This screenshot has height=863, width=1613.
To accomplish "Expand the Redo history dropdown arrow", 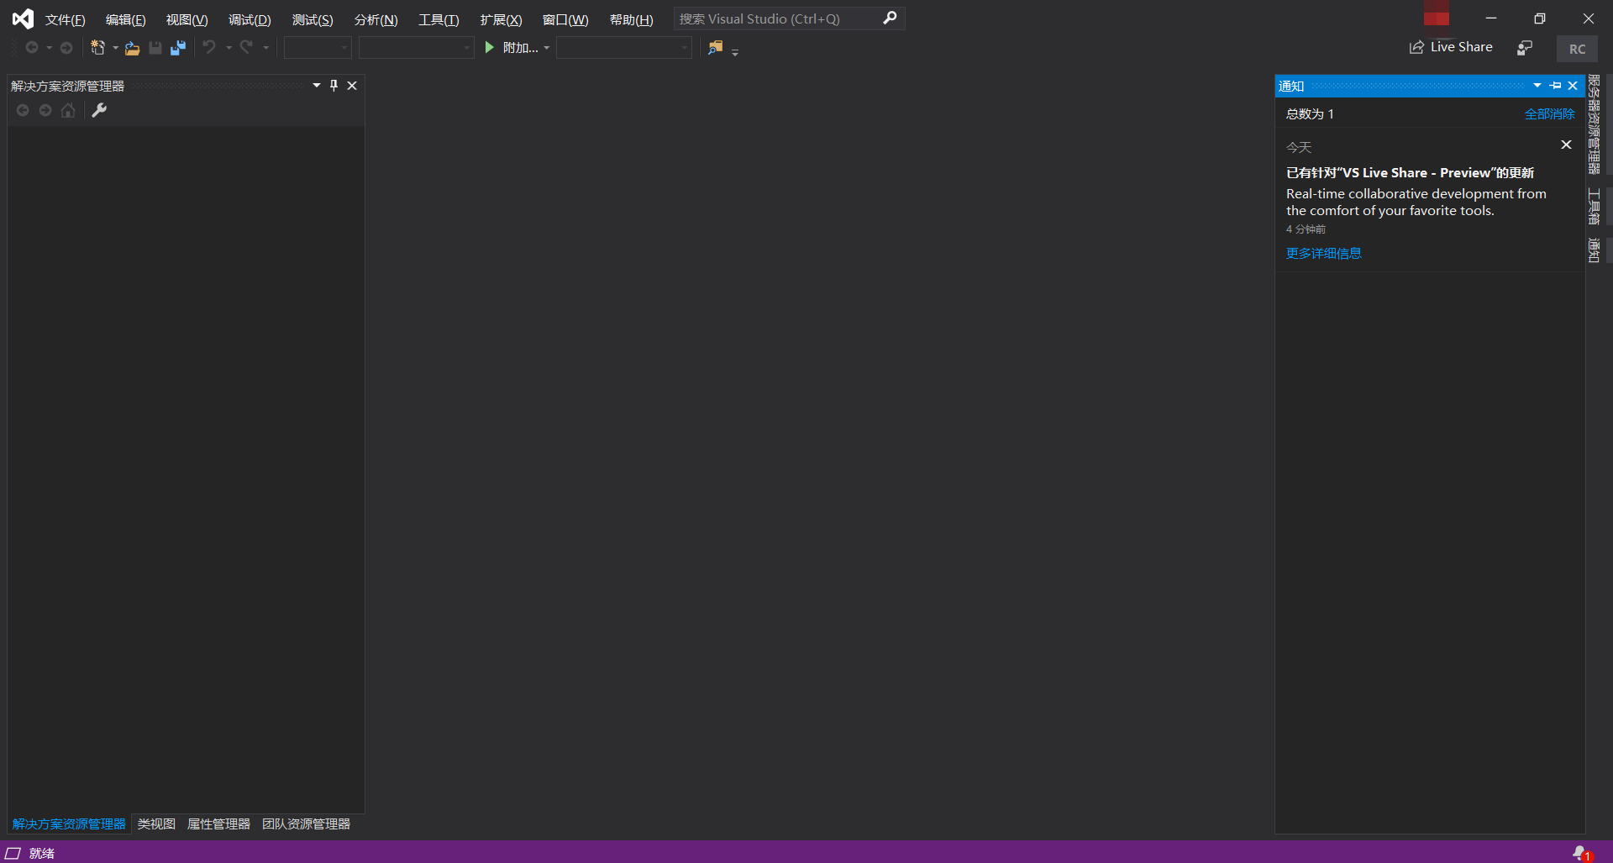I will pos(265,48).
